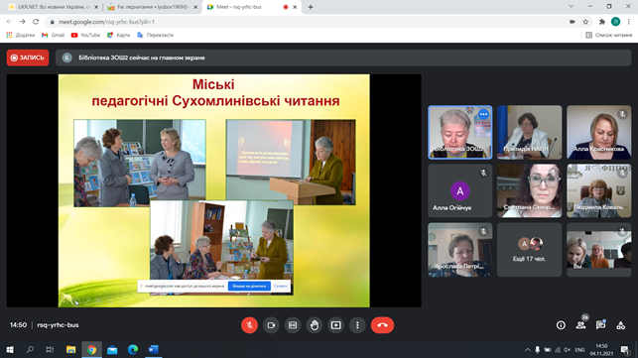This screenshot has height=358, width=638.
Task: Open a new browser tab
Action: [311, 7]
